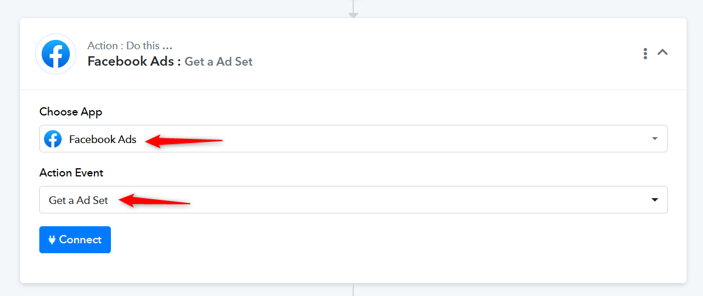Click the 'Action : Do this ...' subtitle
This screenshot has width=703, height=296.
(x=130, y=46)
